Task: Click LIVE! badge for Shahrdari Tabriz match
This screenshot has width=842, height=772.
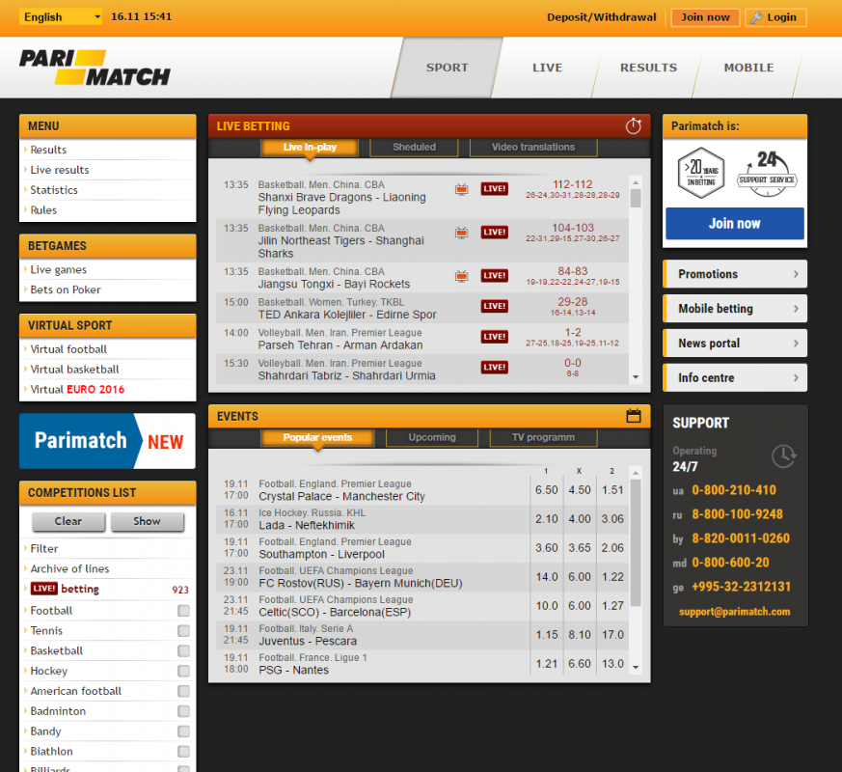Action: pyautogui.click(x=494, y=368)
